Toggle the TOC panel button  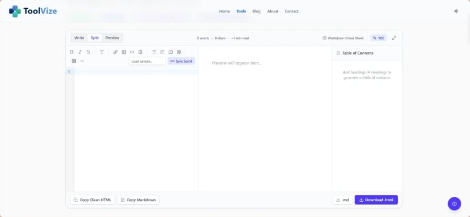[x=378, y=38]
